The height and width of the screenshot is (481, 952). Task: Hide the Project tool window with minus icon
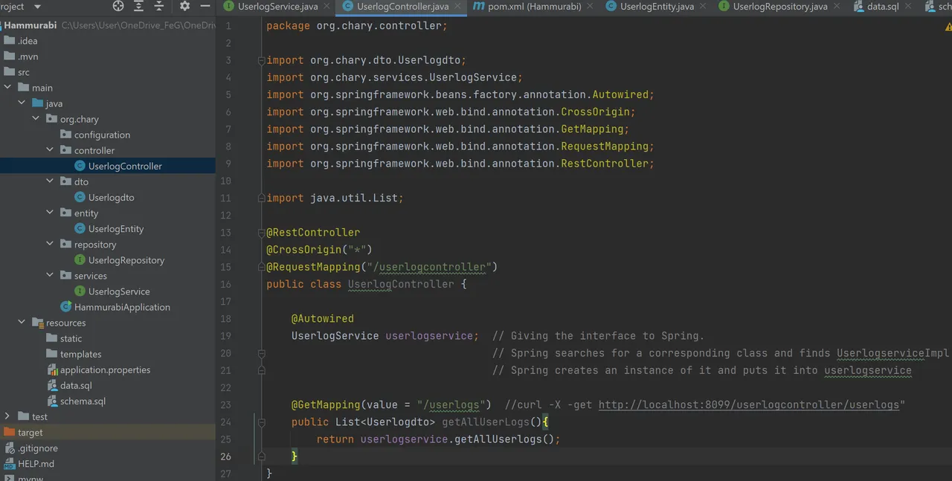click(x=205, y=6)
